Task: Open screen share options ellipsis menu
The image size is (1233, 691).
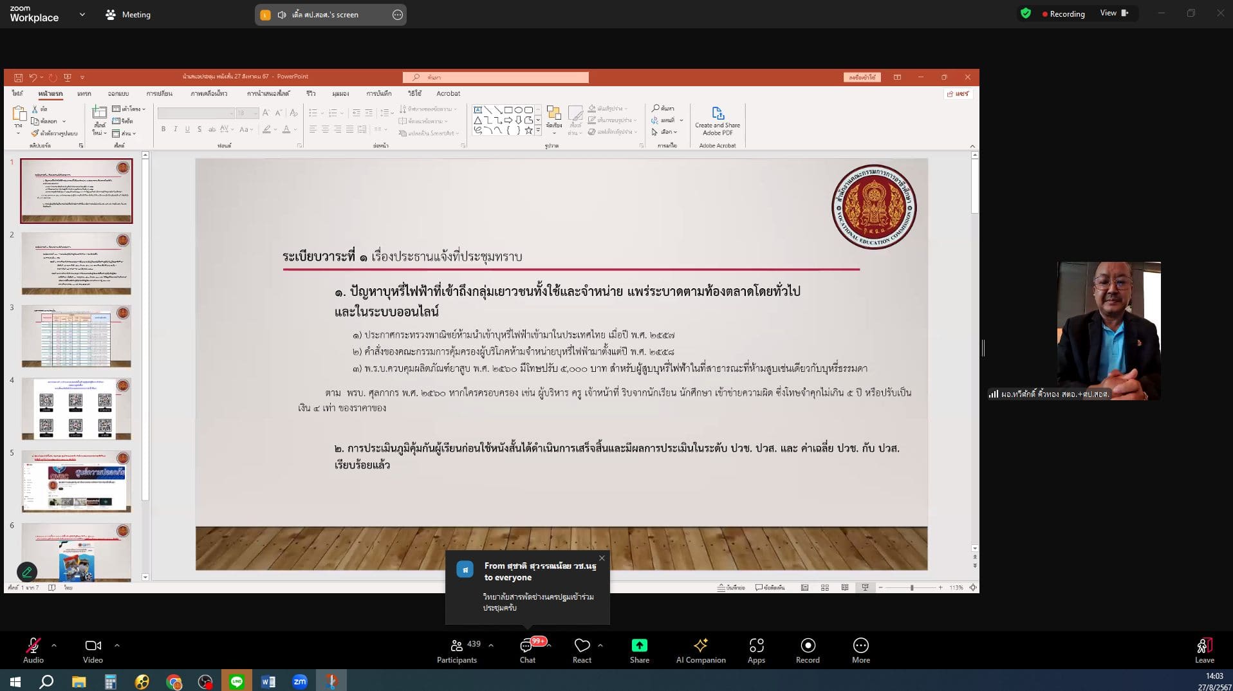Action: pos(398,15)
